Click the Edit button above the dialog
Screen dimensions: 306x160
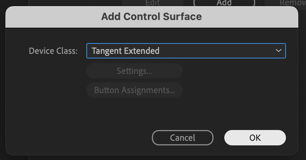pos(153,3)
